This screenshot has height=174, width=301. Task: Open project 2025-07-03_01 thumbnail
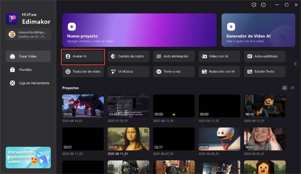pyautogui.click(x=128, y=106)
